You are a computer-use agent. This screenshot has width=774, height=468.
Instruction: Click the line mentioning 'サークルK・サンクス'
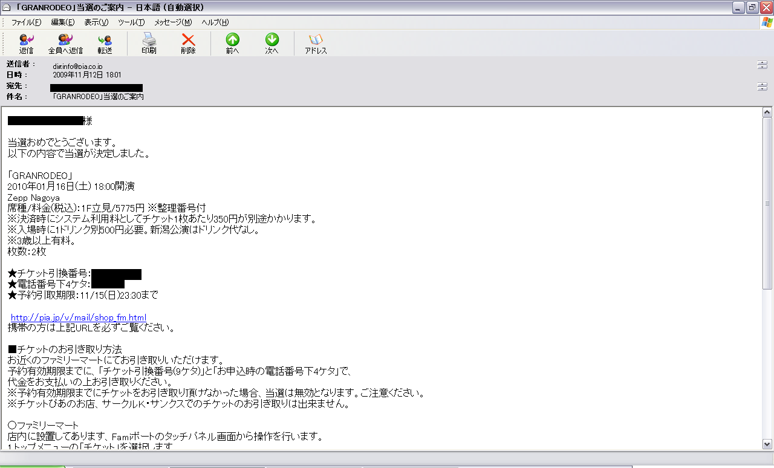click(x=178, y=405)
